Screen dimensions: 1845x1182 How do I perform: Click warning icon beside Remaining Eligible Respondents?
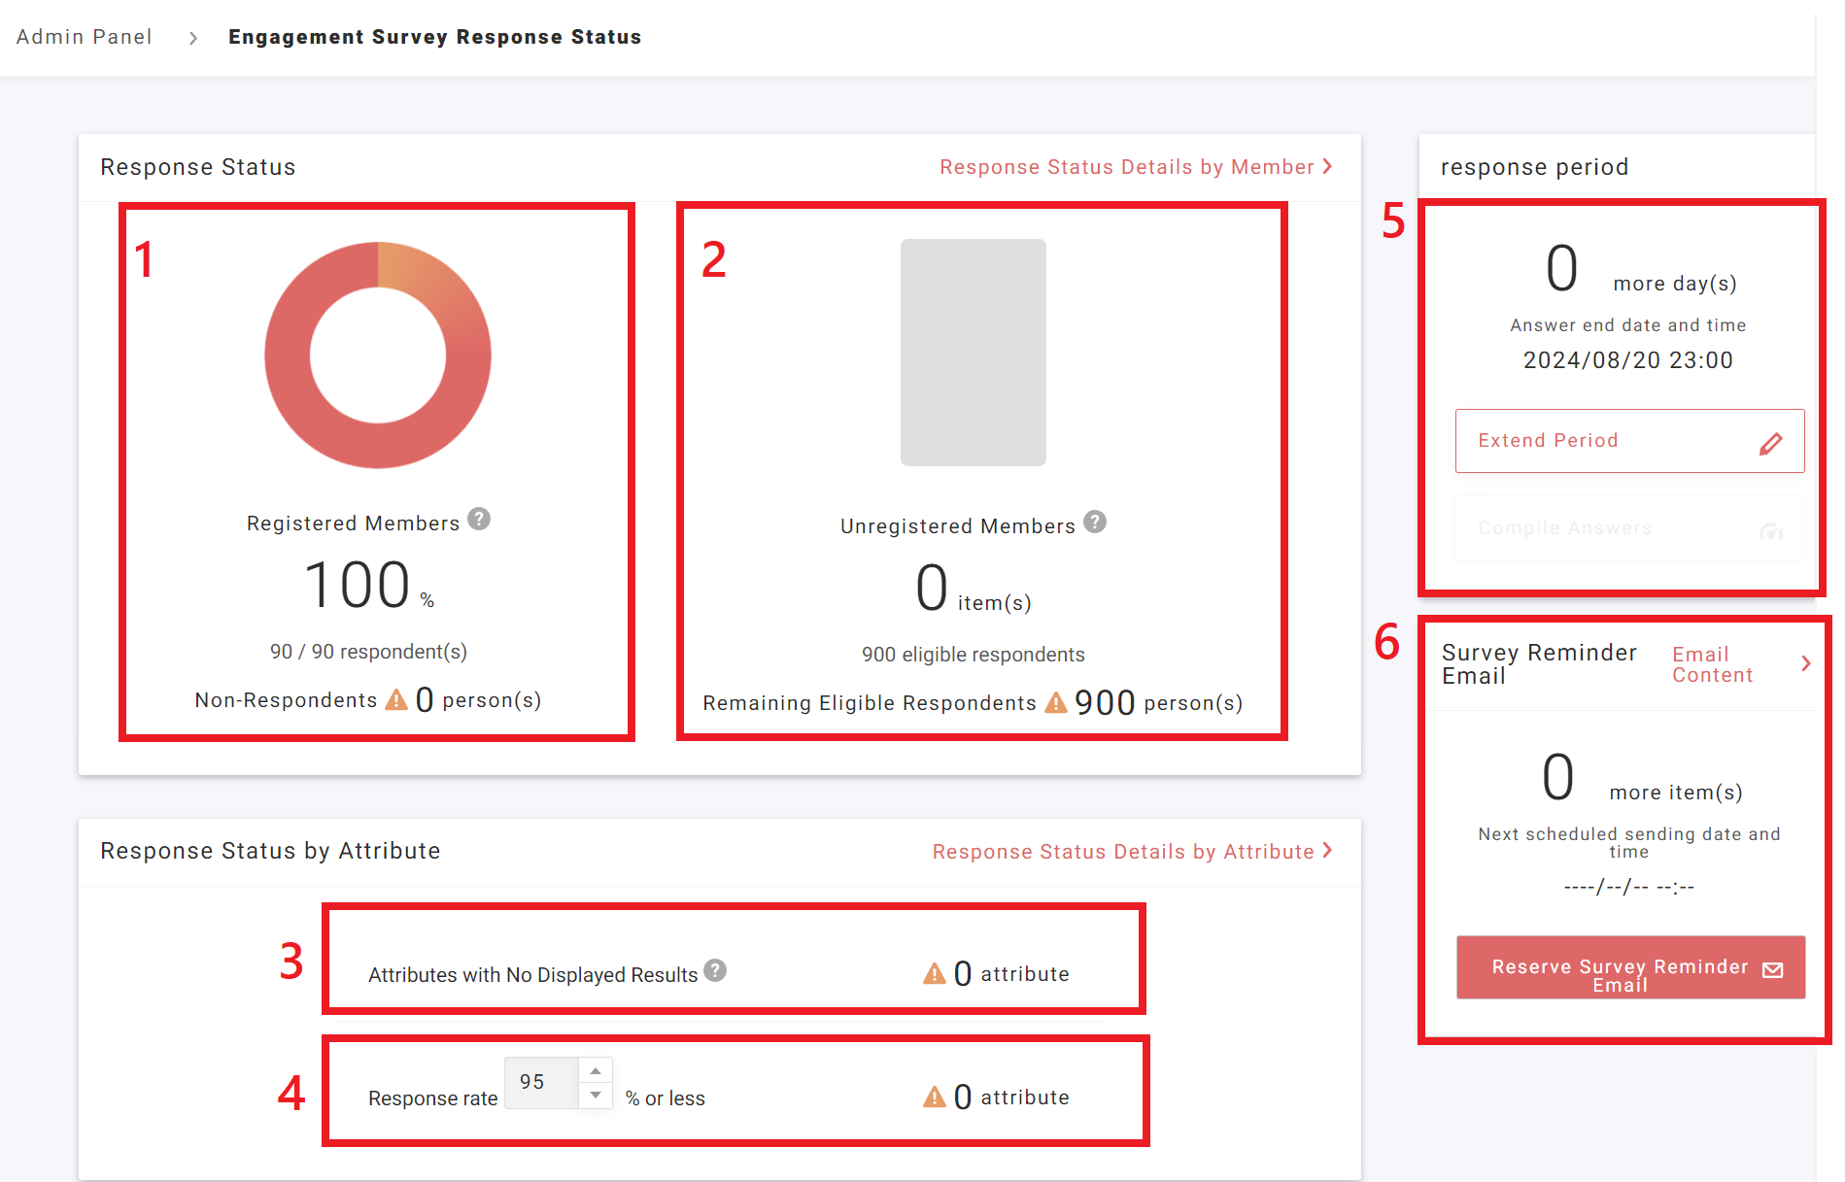coord(1055,703)
